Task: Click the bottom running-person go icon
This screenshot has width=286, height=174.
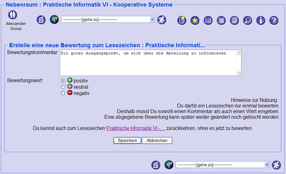Action: [x=276, y=165]
